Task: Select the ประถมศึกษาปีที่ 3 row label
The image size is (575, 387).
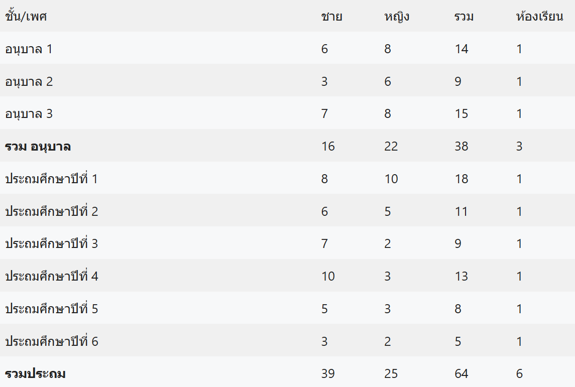Action: click(51, 244)
